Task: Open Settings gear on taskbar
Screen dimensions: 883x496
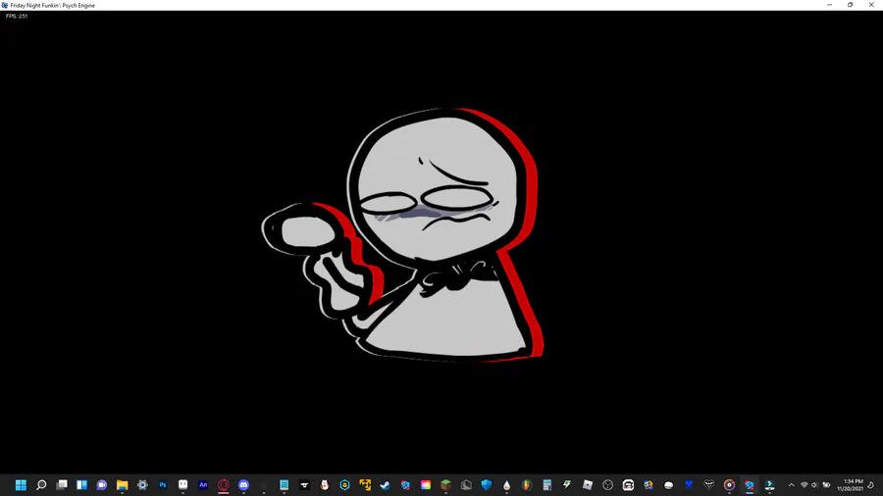Action: pos(142,485)
